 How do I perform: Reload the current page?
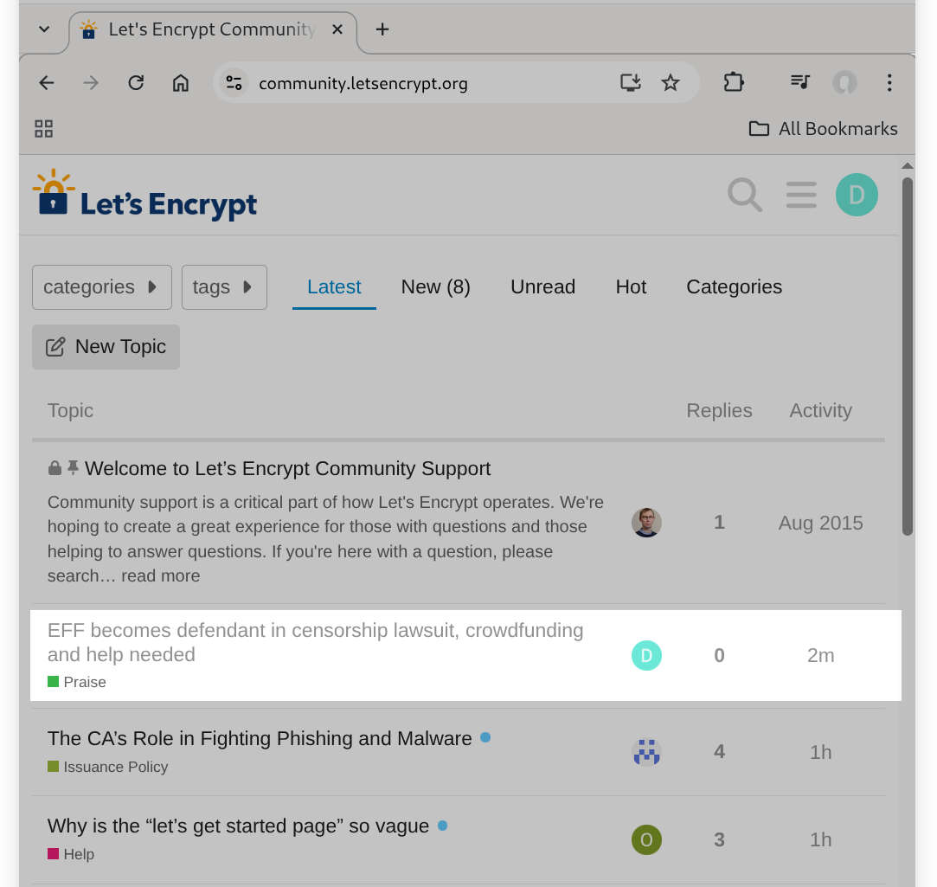point(136,82)
